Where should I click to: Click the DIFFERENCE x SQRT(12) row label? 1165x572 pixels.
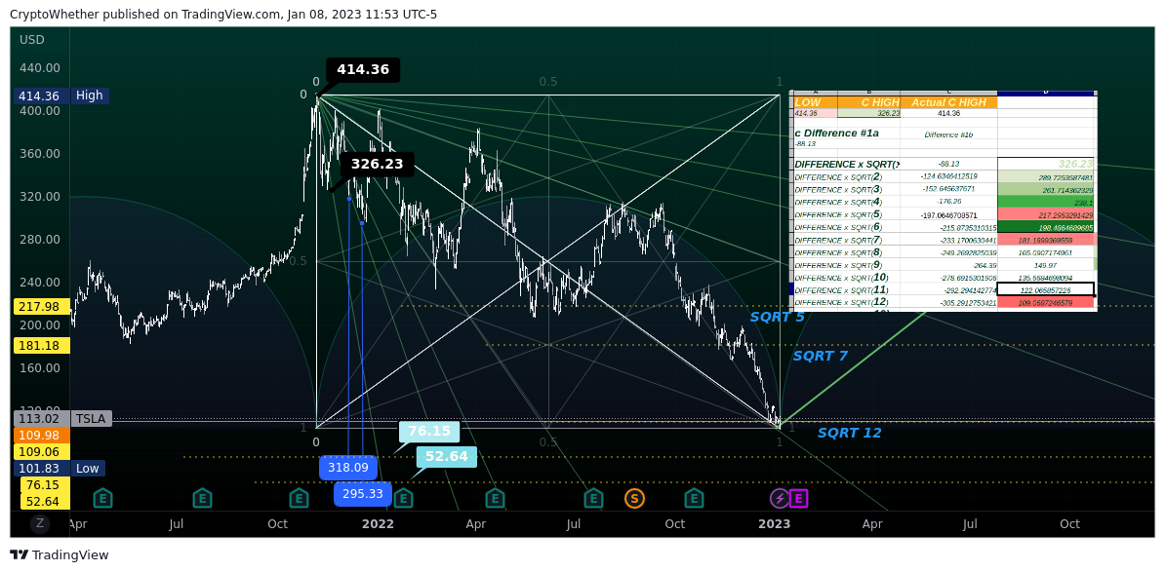point(840,303)
